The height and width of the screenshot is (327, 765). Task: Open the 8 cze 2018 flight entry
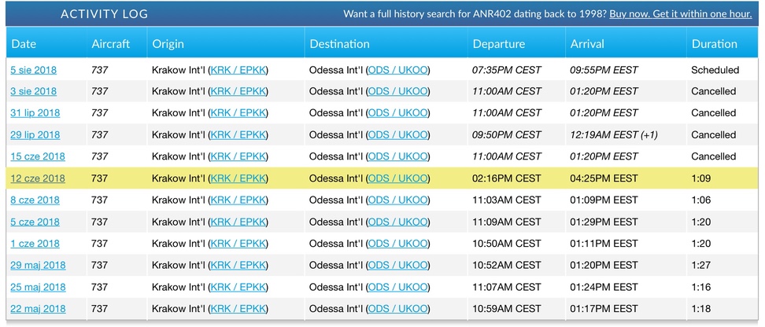pos(35,200)
